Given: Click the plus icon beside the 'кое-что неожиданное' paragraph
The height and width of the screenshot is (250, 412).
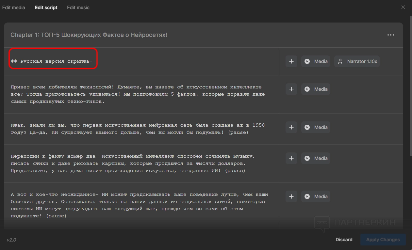Looking at the screenshot, I should pos(291,196).
